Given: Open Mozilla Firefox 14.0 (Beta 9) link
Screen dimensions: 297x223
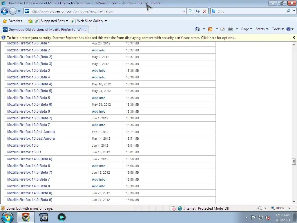Looking at the screenshot, I should coord(30,200).
